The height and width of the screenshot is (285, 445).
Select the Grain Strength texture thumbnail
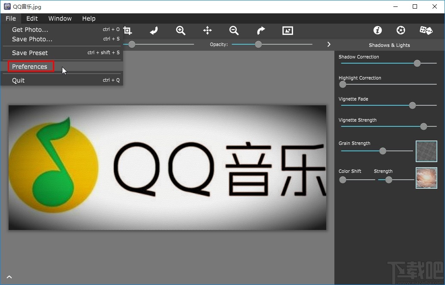click(x=426, y=151)
